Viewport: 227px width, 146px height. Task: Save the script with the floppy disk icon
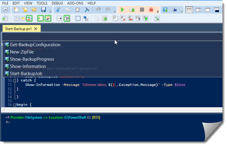coord(43,10)
